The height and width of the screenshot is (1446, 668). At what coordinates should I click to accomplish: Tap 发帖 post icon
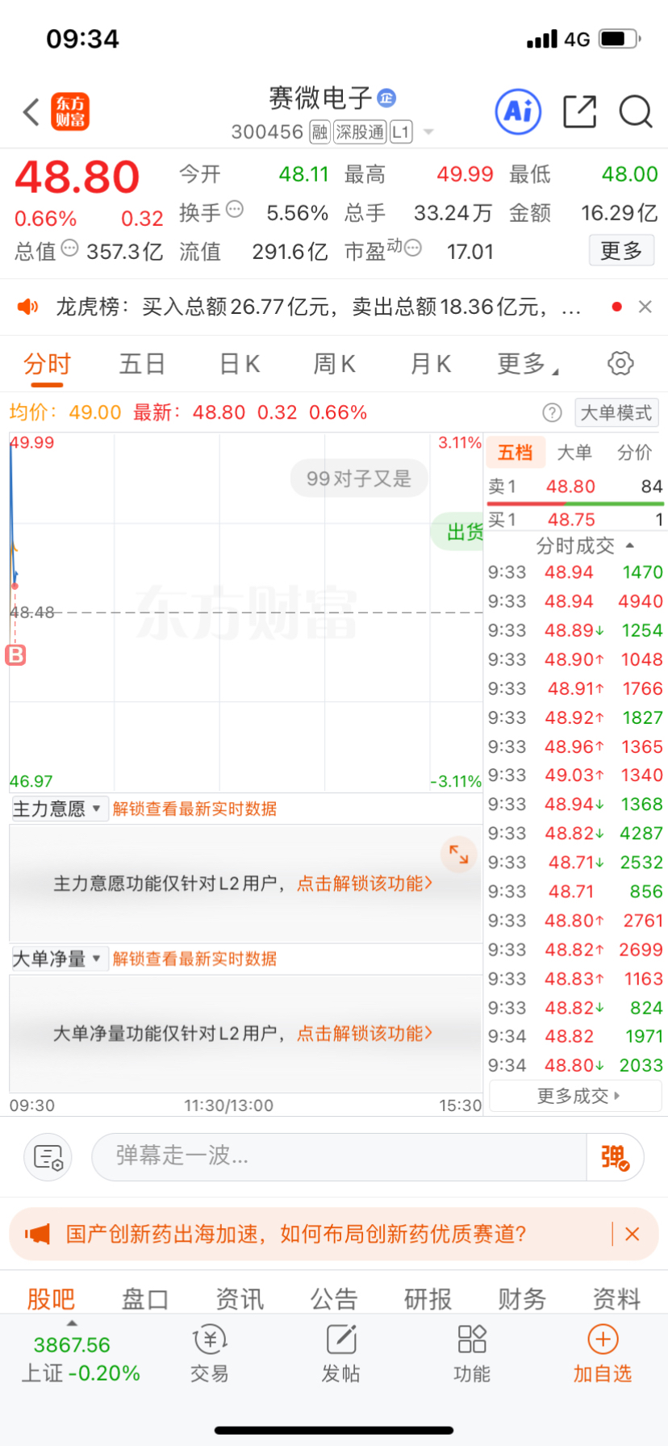341,1355
